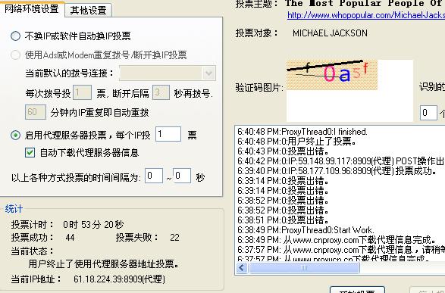The height and width of the screenshot is (293, 445).
Task: Select log line 'ProxyThread0:I finished.'
Action: pos(302,132)
